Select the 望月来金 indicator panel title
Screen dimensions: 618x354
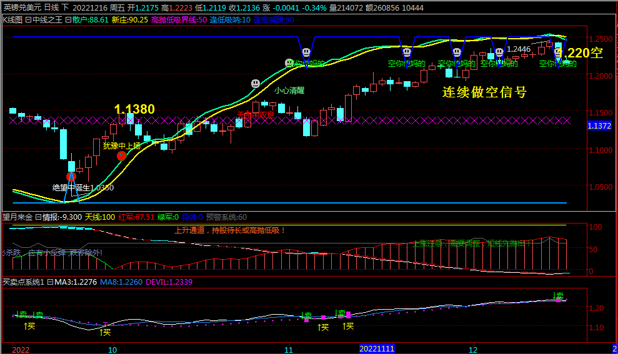click(17, 217)
